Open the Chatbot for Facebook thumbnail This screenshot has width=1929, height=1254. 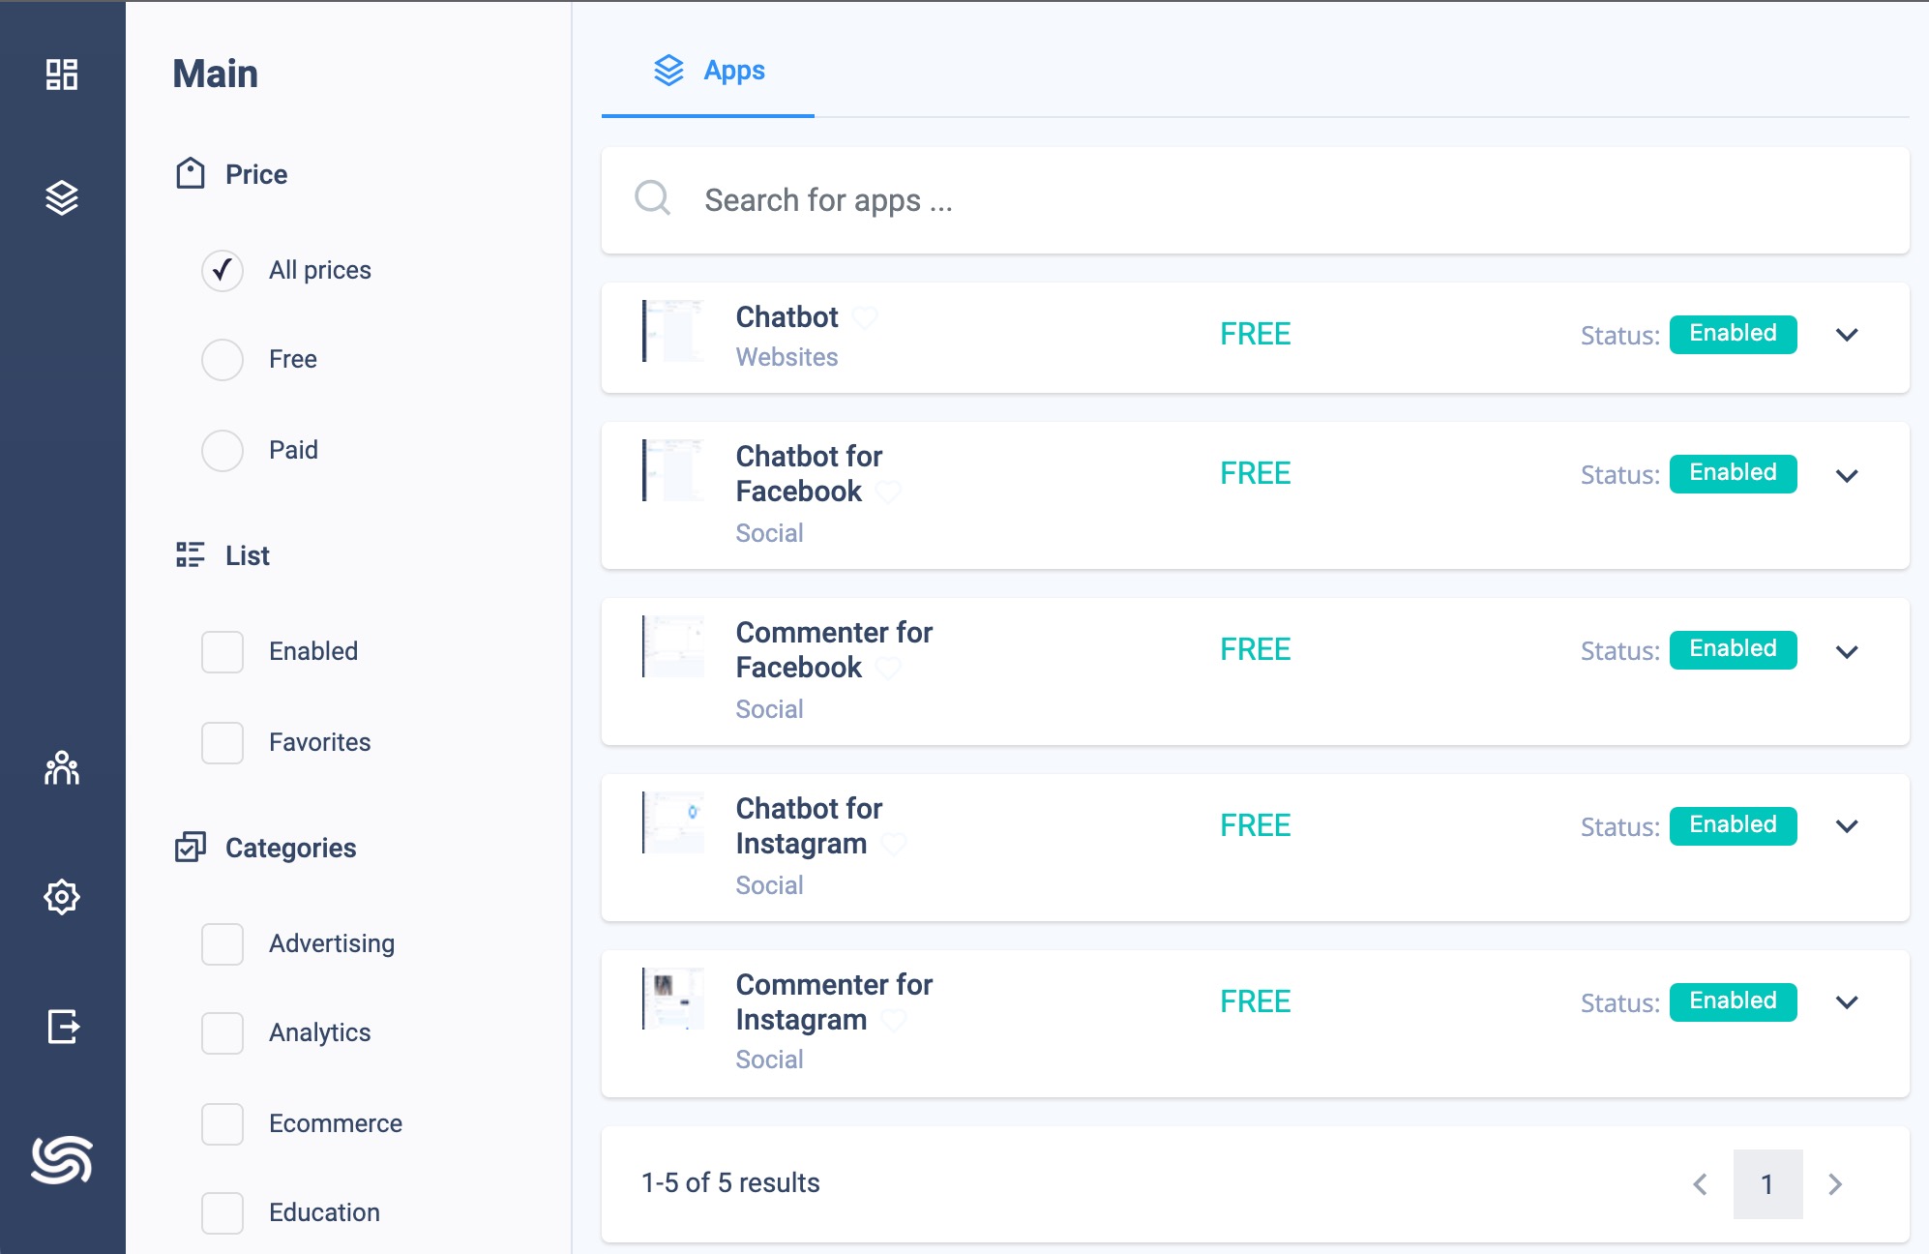[673, 470]
